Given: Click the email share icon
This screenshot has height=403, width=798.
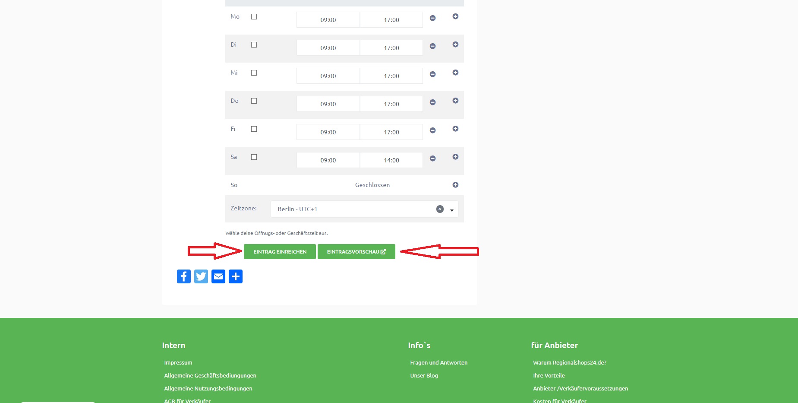Looking at the screenshot, I should (x=218, y=276).
